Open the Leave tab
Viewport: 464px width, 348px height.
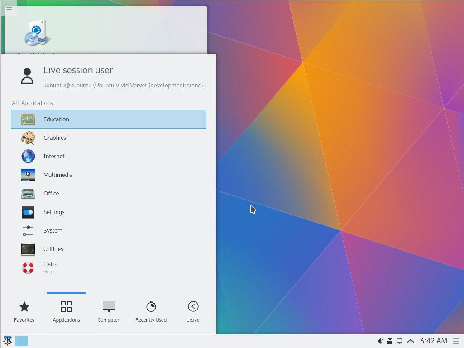coord(193,312)
